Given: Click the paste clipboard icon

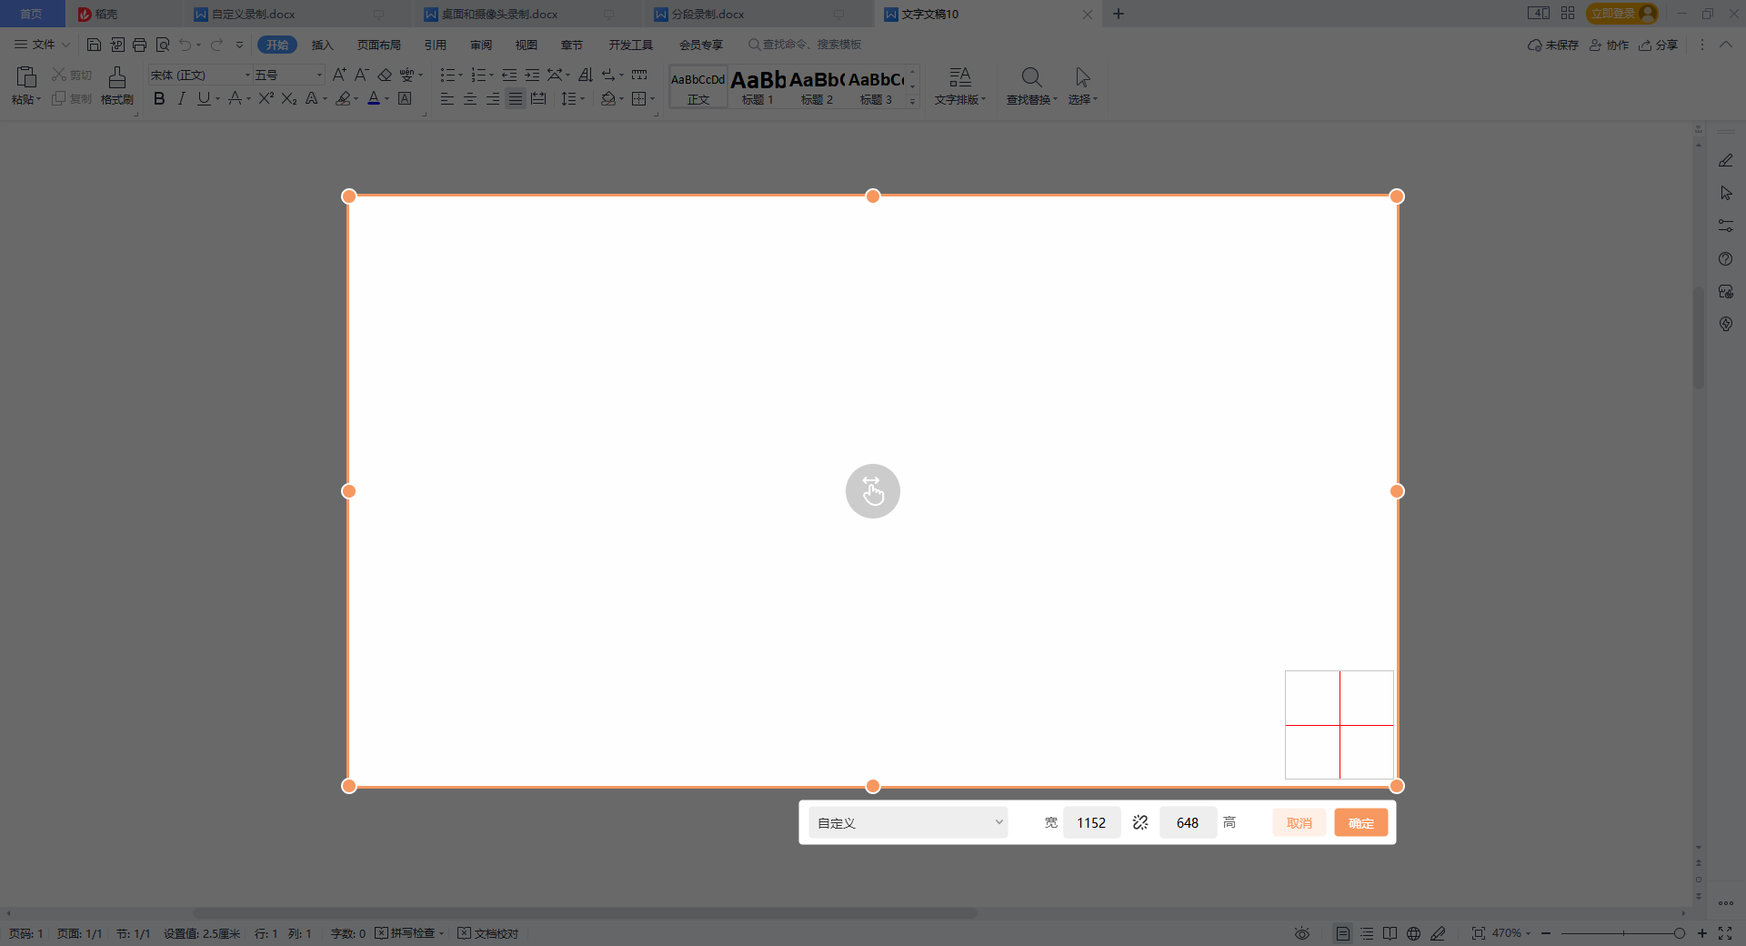Looking at the screenshot, I should click(26, 78).
